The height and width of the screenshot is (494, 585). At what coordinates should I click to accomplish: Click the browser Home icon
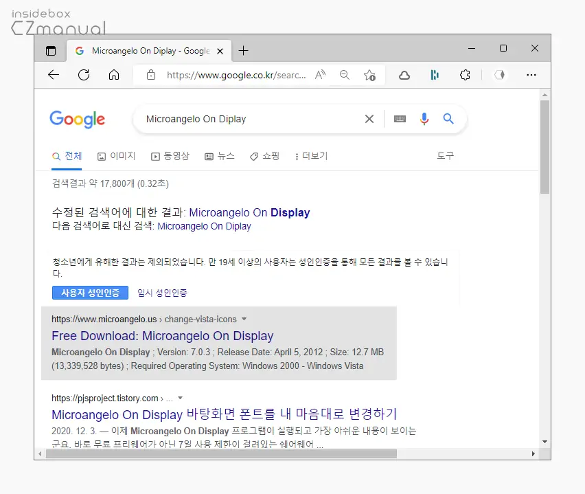click(x=114, y=75)
